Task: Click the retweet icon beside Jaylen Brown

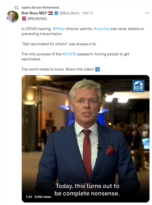Action: tap(16, 8)
